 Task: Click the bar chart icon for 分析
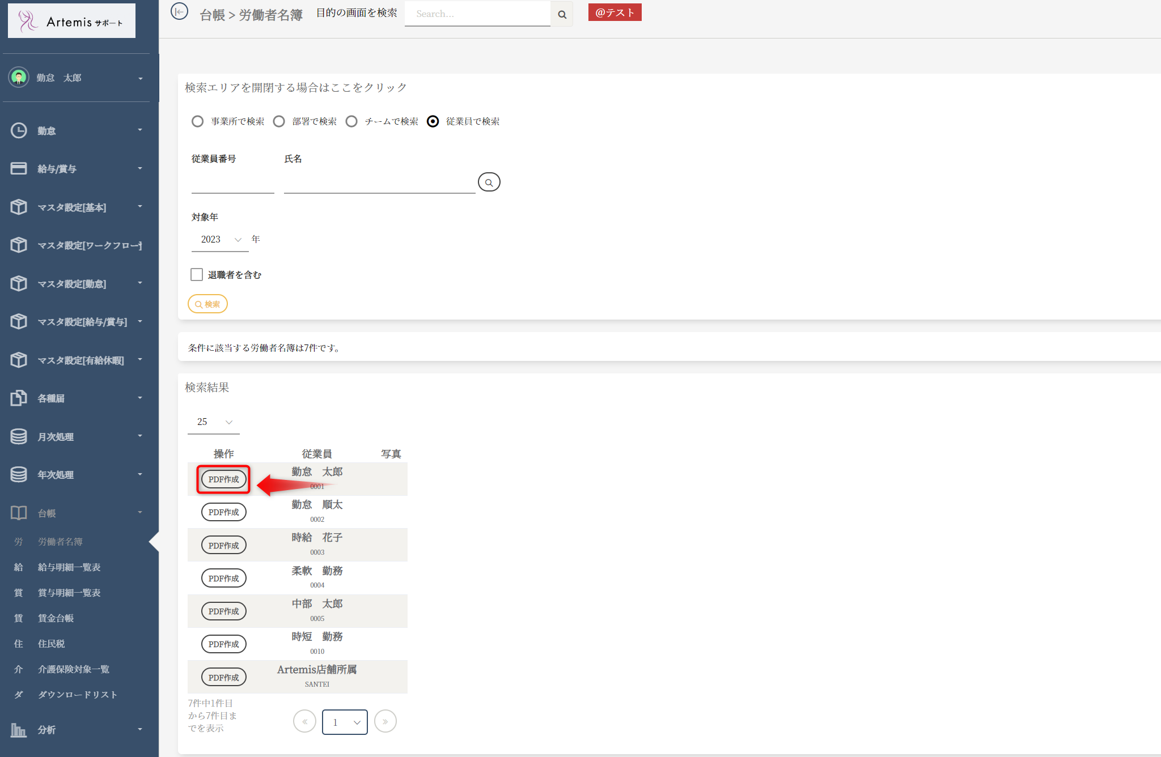pos(19,730)
